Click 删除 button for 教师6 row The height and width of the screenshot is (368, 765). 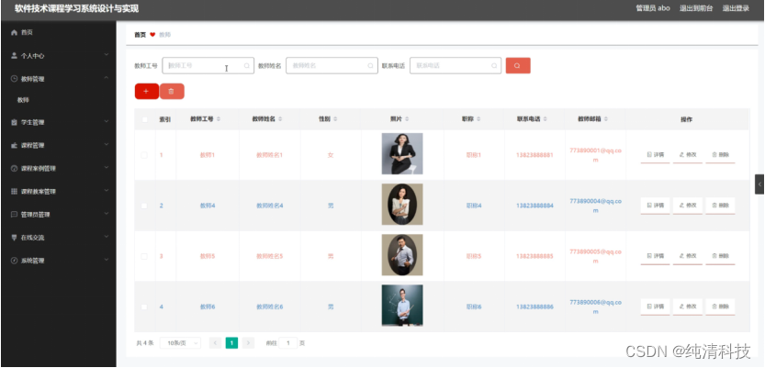720,307
